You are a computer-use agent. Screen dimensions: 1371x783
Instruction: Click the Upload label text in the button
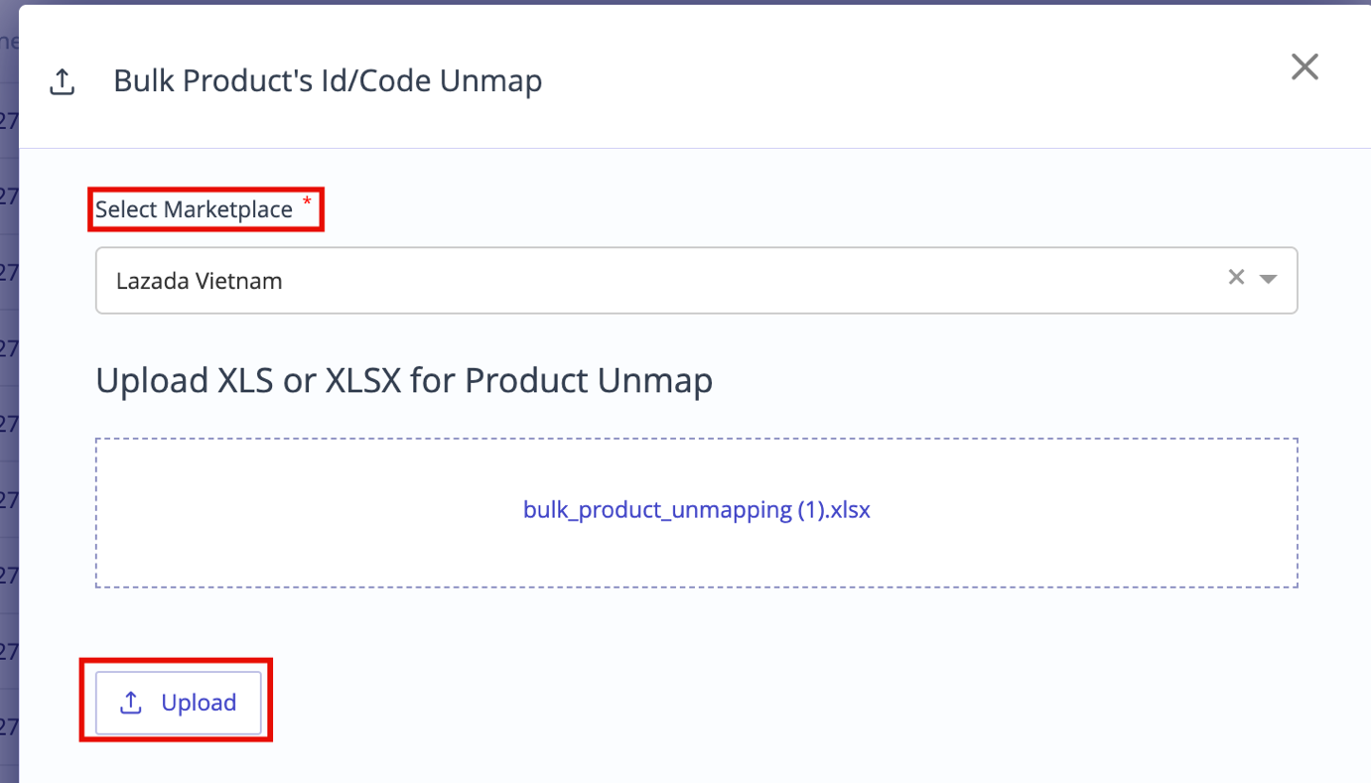(x=199, y=703)
